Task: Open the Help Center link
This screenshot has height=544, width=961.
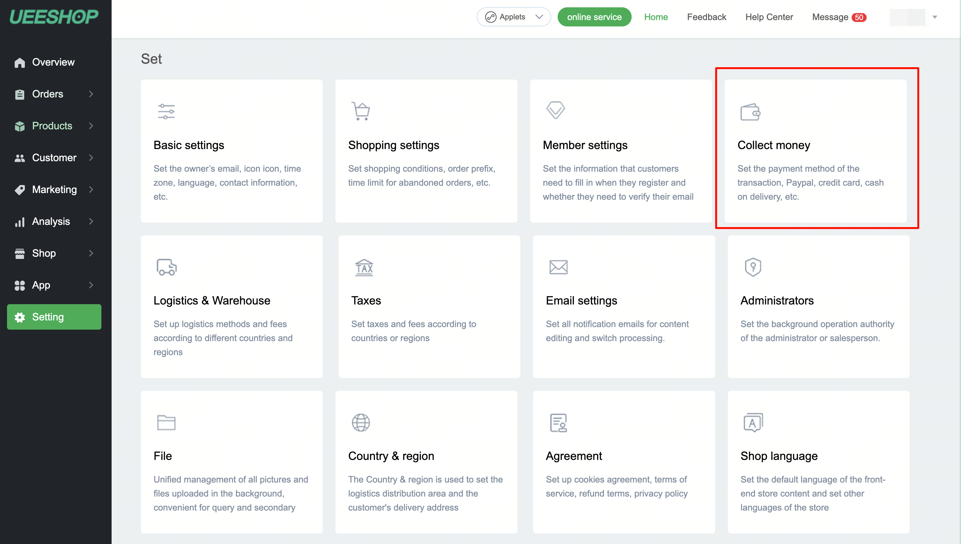Action: click(769, 17)
